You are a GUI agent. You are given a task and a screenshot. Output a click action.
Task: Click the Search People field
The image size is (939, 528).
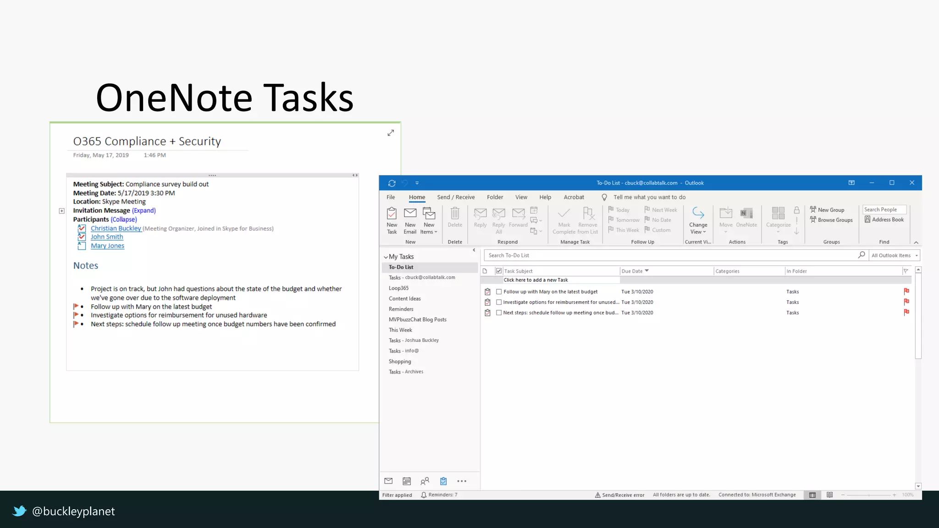[884, 209]
